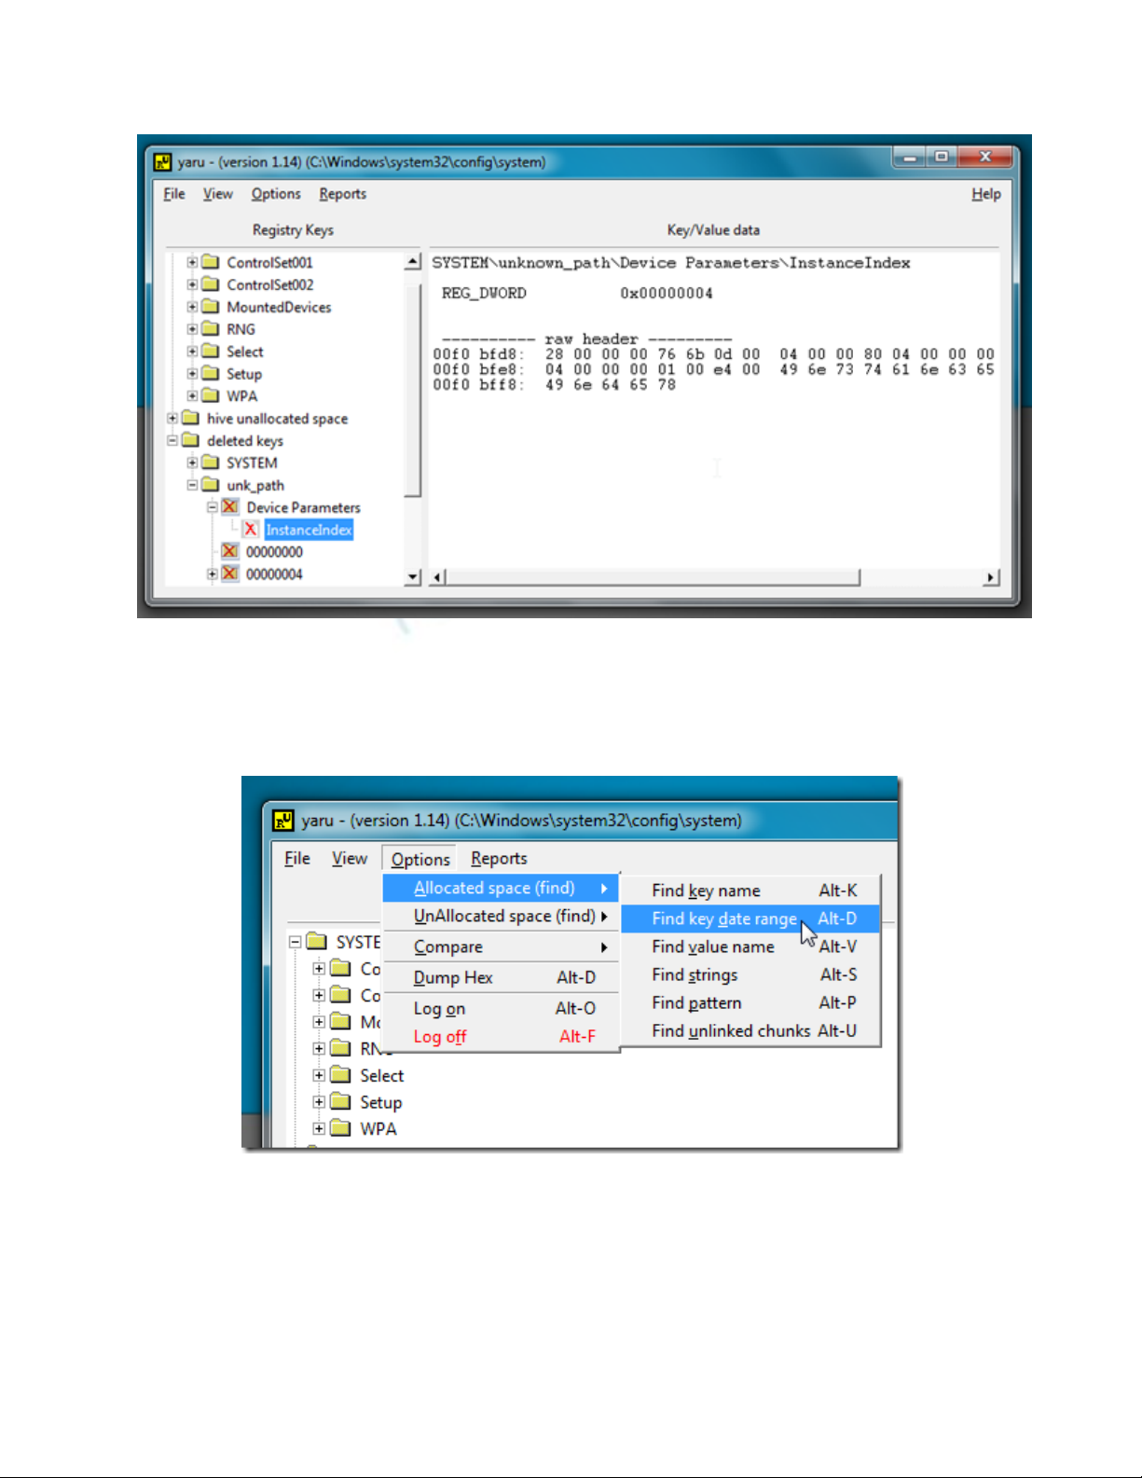Click the folder icon for hive unallocated space
Screen dimensions: 1142x1478
[x=191, y=419]
